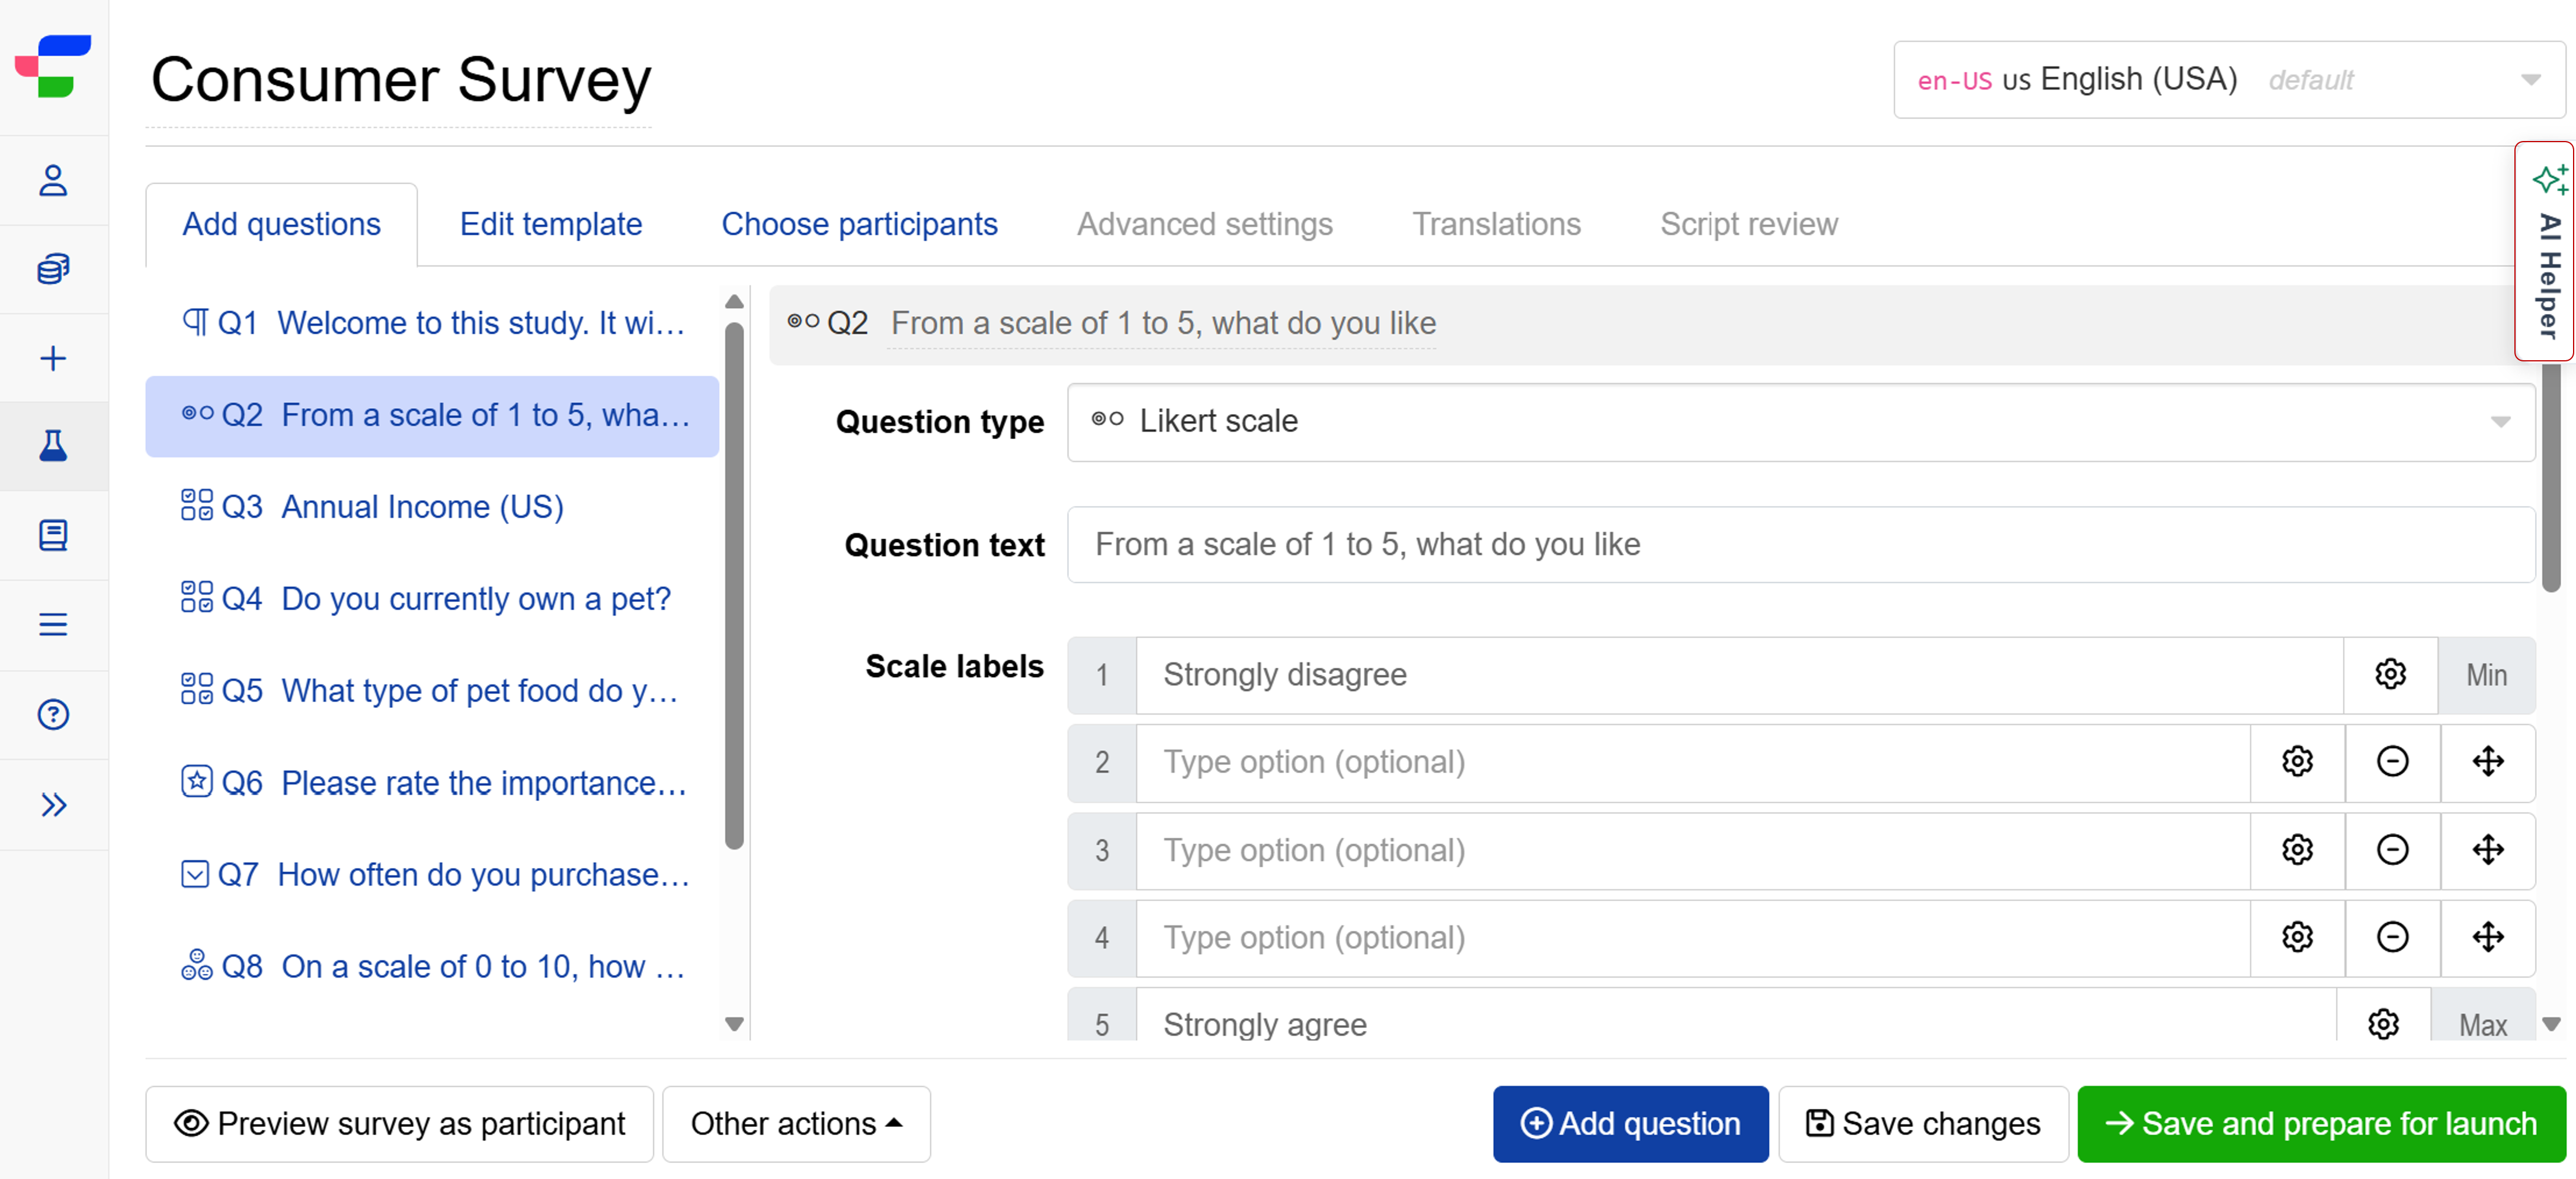Preview survey as participant

399,1123
